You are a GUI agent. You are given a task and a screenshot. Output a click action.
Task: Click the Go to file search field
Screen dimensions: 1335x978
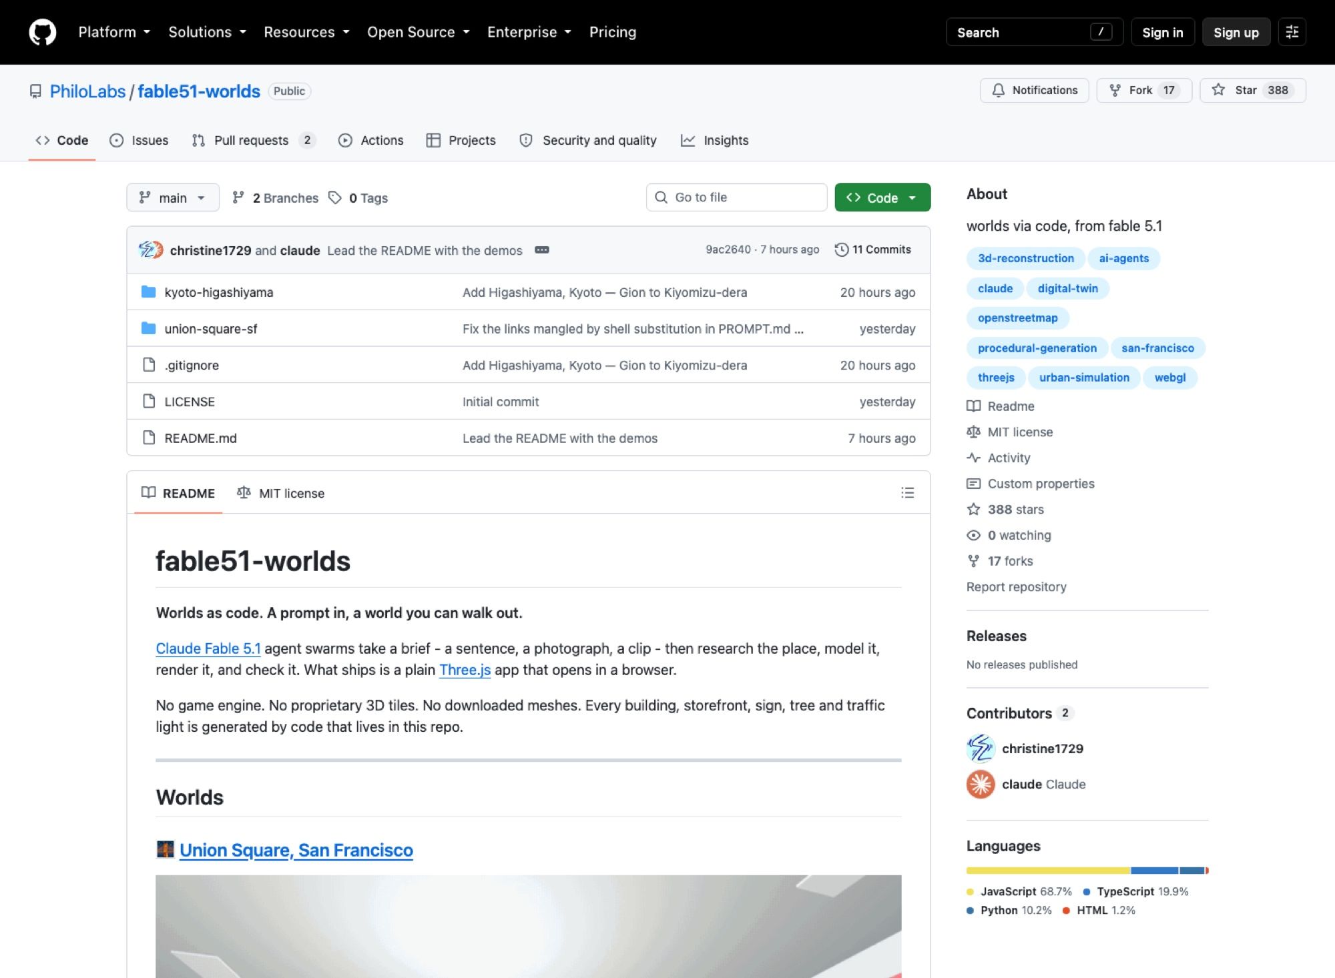coord(736,197)
